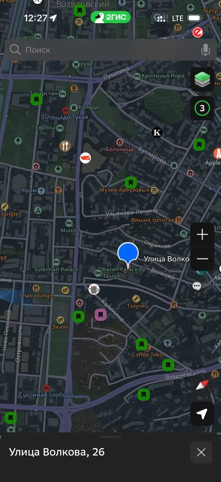
Task: Tap the pink bookmark marker
Action: click(100, 314)
